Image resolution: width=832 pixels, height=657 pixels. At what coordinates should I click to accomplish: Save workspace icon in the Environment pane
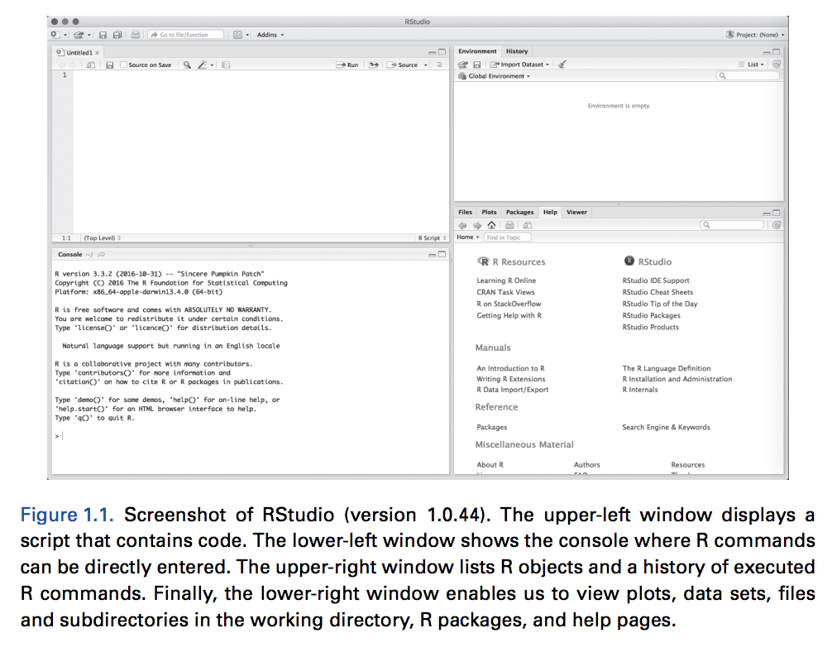coord(477,65)
